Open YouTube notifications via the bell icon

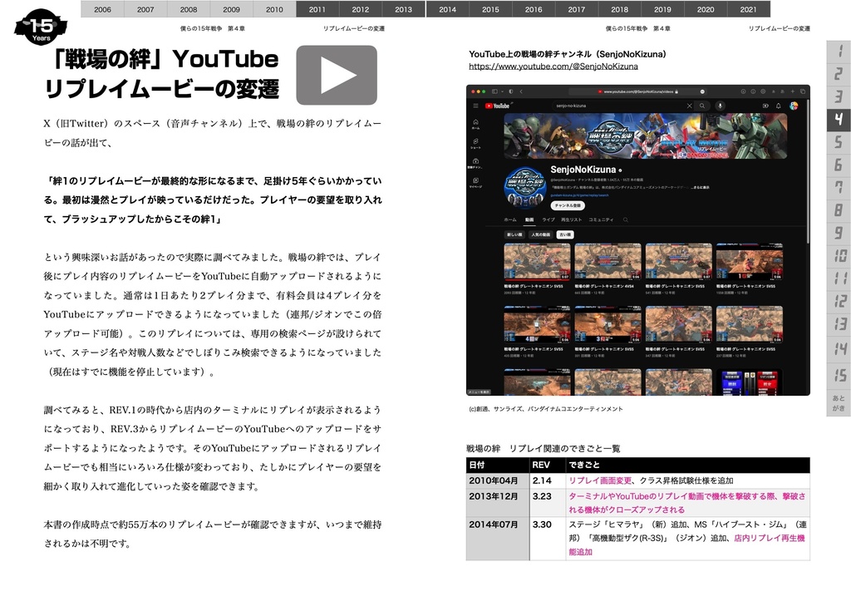[778, 105]
